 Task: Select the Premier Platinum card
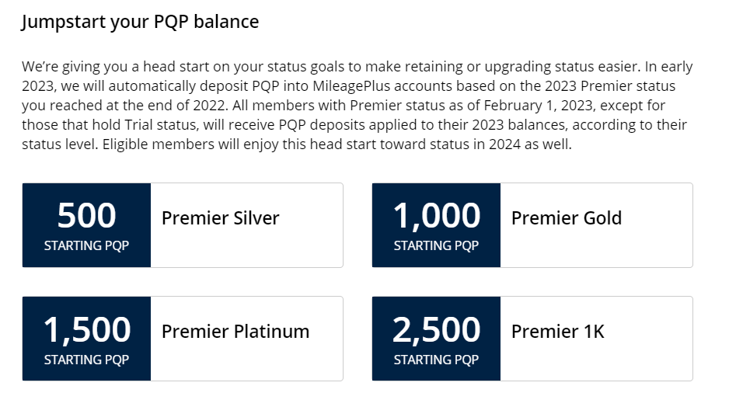183,339
